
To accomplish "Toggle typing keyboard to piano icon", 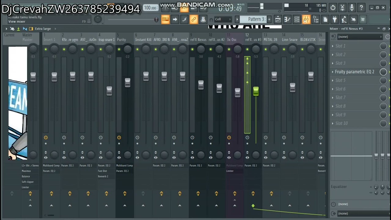I will tap(165, 20).
